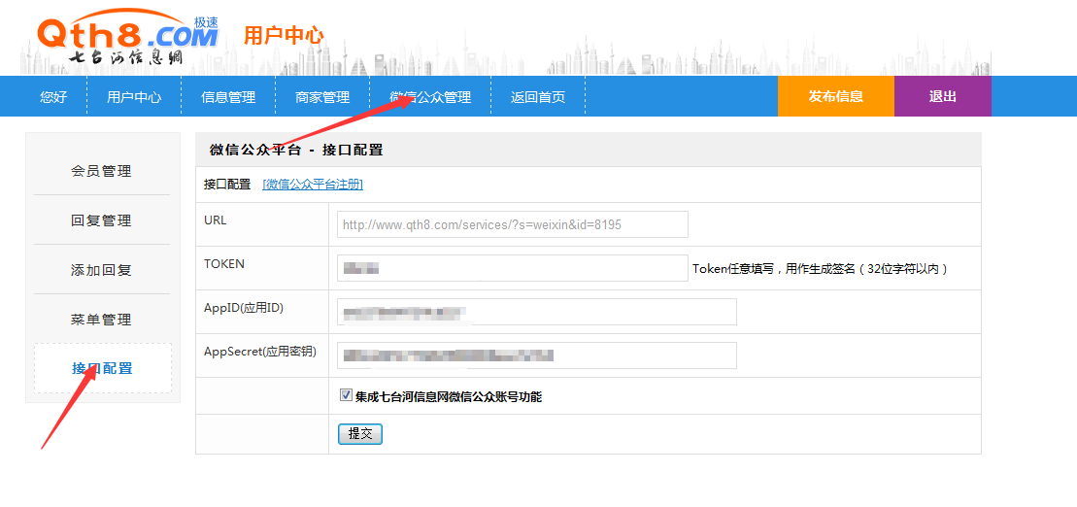1077x507 pixels.
Task: Go to 返回首页 in the navigation bar
Action: (538, 97)
